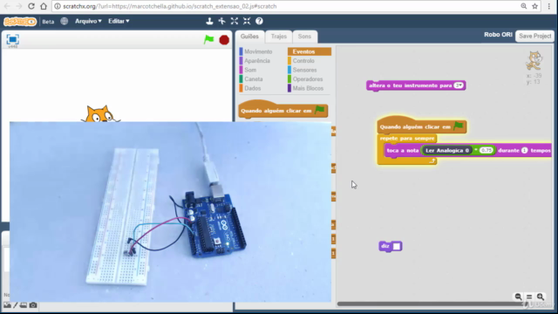Click the empty text field of 'diz' block
This screenshot has height=314, width=558.
[x=396, y=246]
